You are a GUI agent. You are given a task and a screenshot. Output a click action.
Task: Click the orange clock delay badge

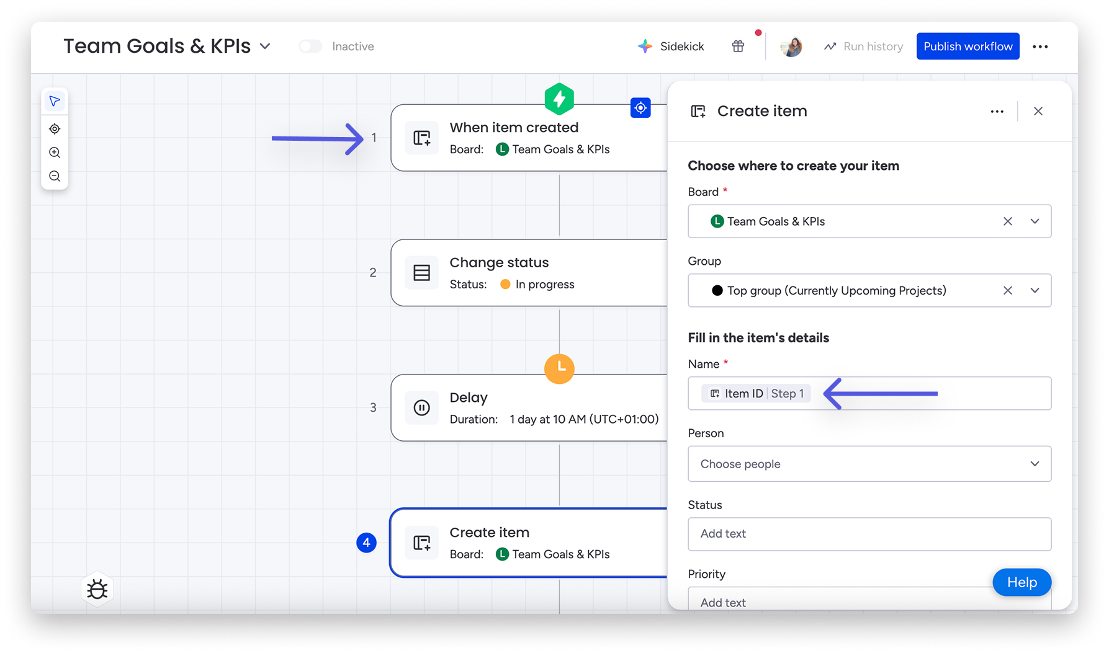(559, 368)
